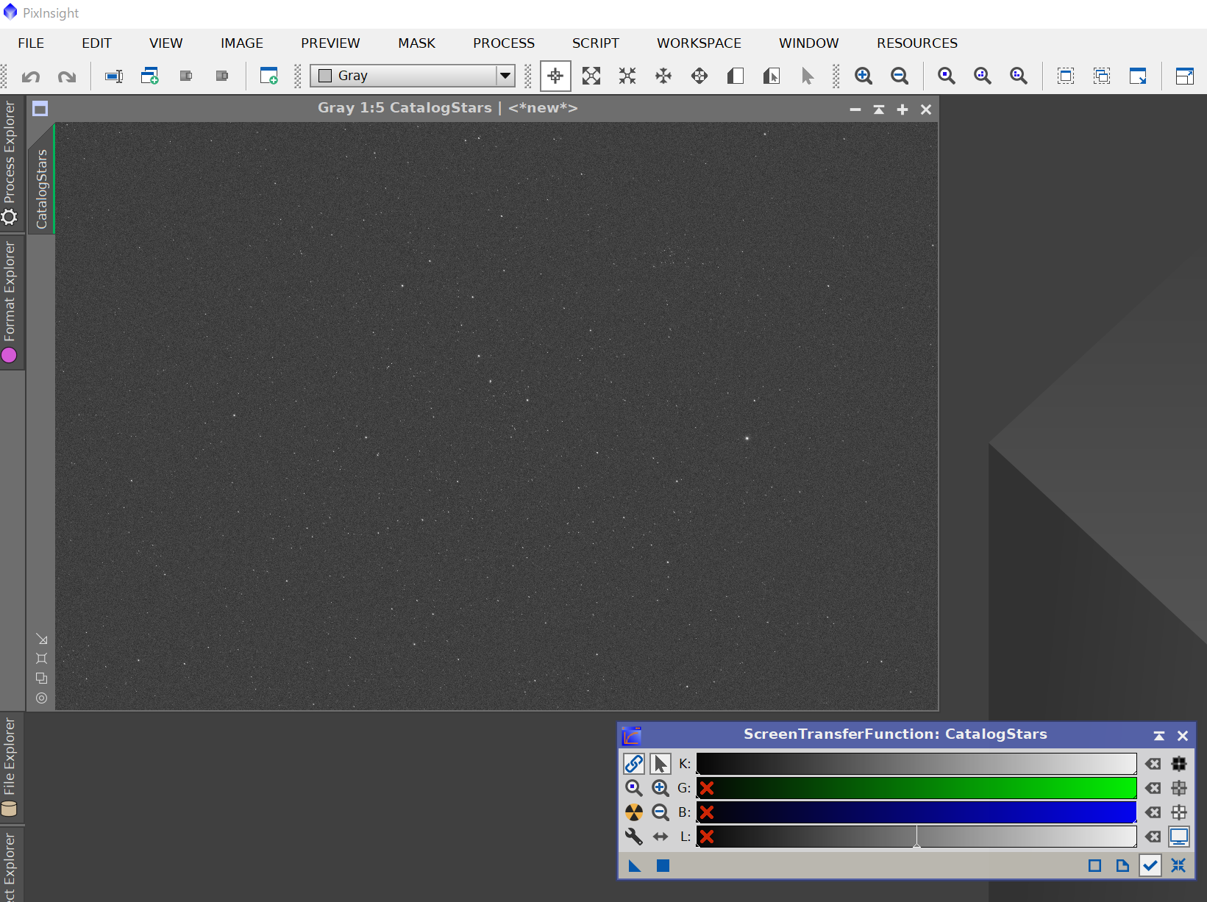Reset L channel in STF
Viewport: 1207px width, 902px height.
(x=1153, y=837)
